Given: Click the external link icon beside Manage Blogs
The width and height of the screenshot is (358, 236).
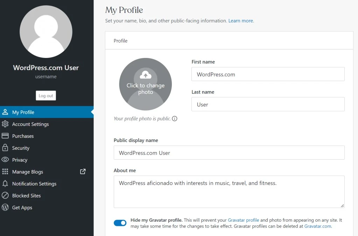Looking at the screenshot, I should pyautogui.click(x=83, y=171).
